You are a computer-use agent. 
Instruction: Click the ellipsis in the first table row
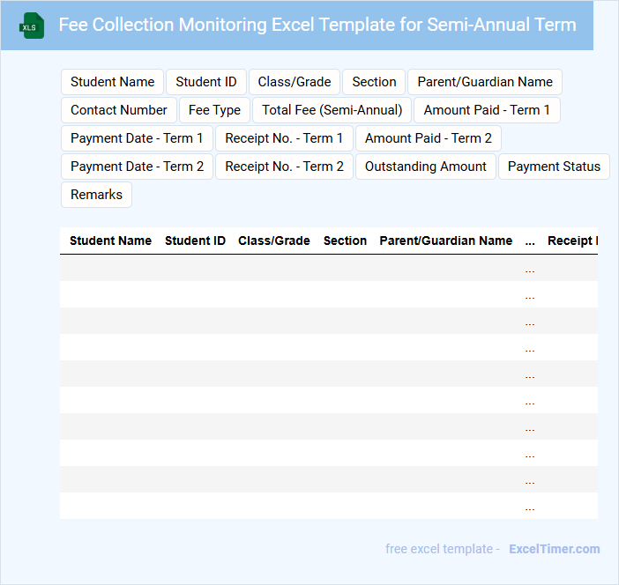pyautogui.click(x=529, y=269)
